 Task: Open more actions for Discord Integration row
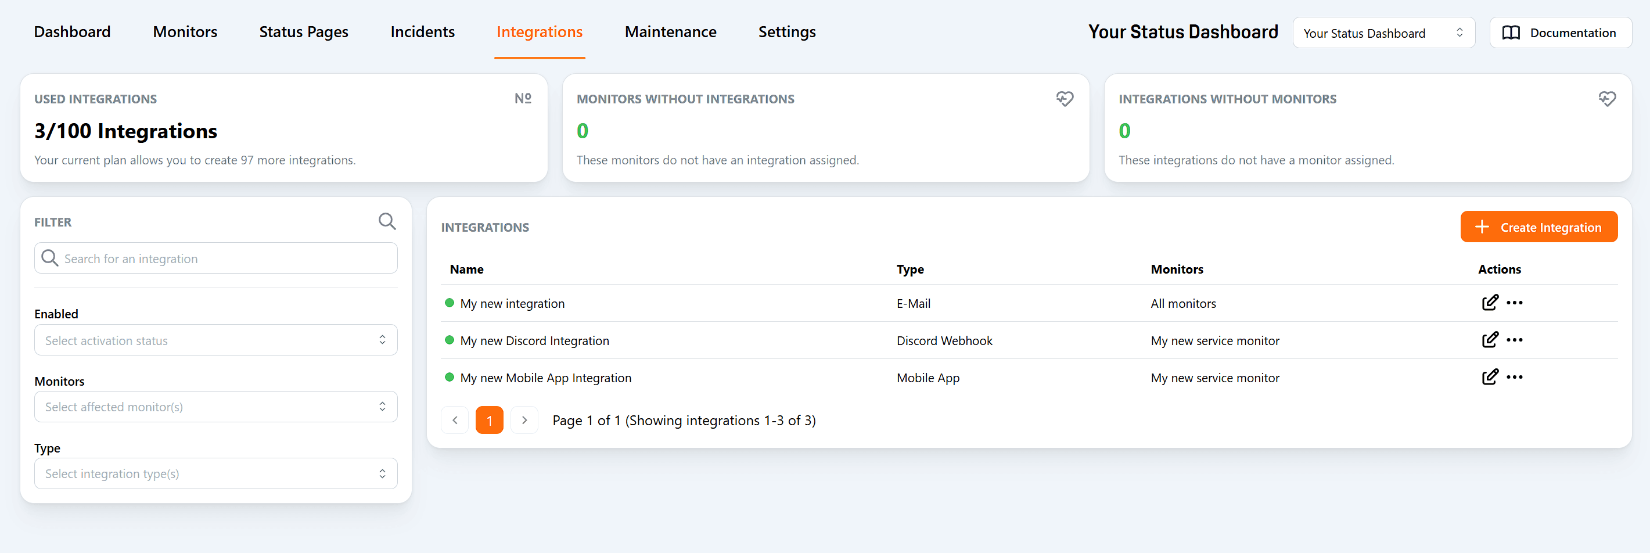[1514, 340]
